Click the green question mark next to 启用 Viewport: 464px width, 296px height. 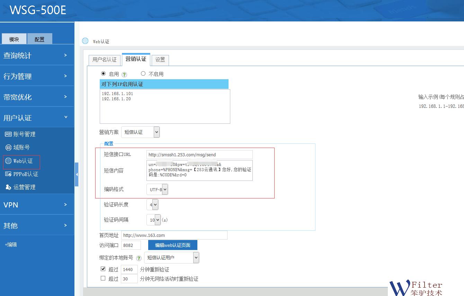coord(124,74)
